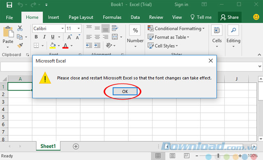Click the Copy icon

20,37
